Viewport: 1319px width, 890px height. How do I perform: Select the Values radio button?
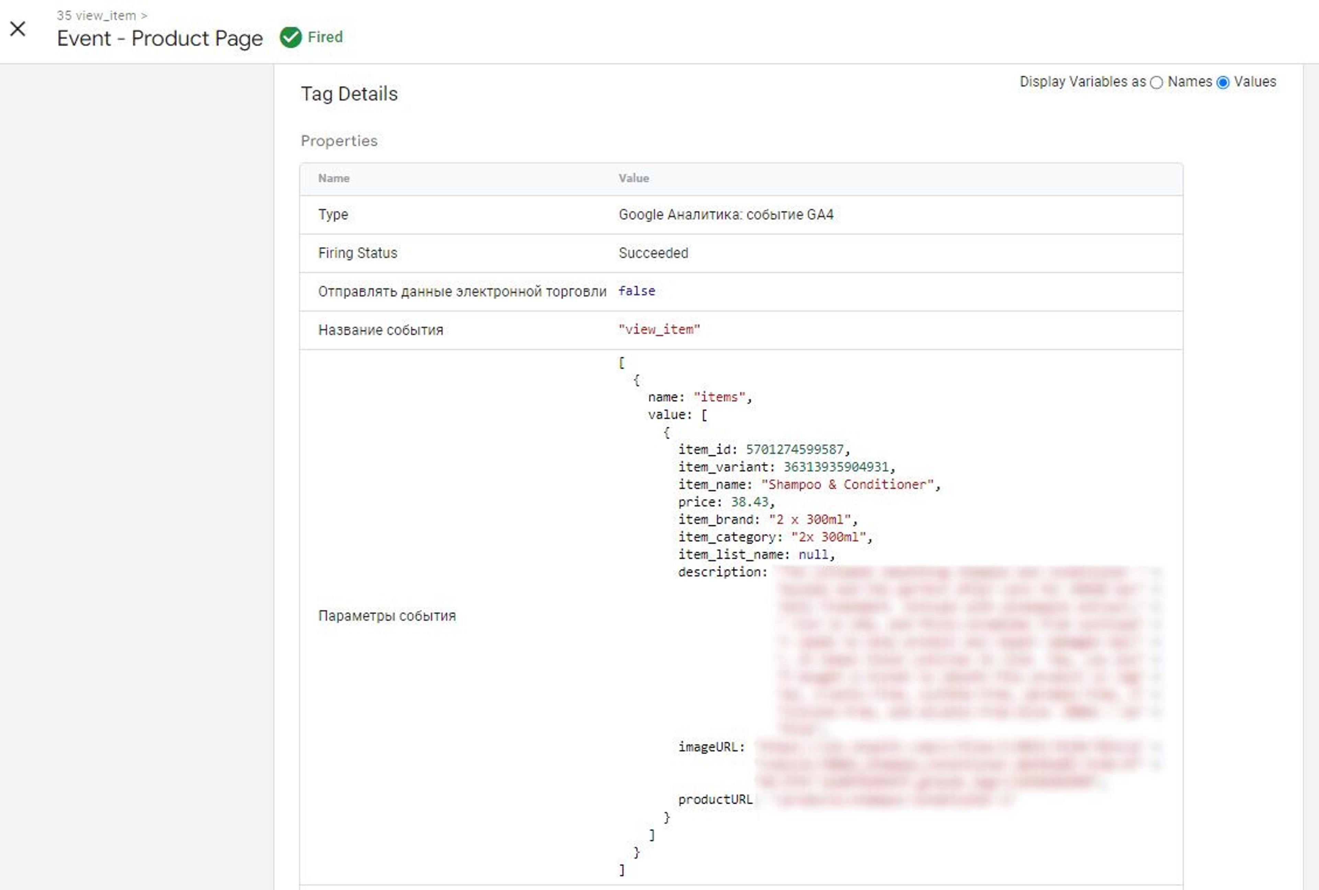pos(1223,83)
